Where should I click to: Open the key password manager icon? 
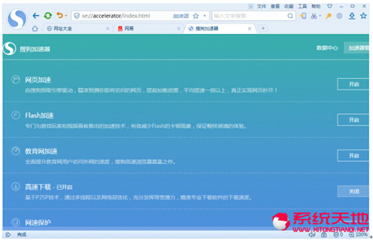point(328,16)
